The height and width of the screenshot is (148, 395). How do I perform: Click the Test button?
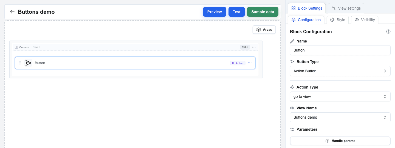click(x=236, y=12)
